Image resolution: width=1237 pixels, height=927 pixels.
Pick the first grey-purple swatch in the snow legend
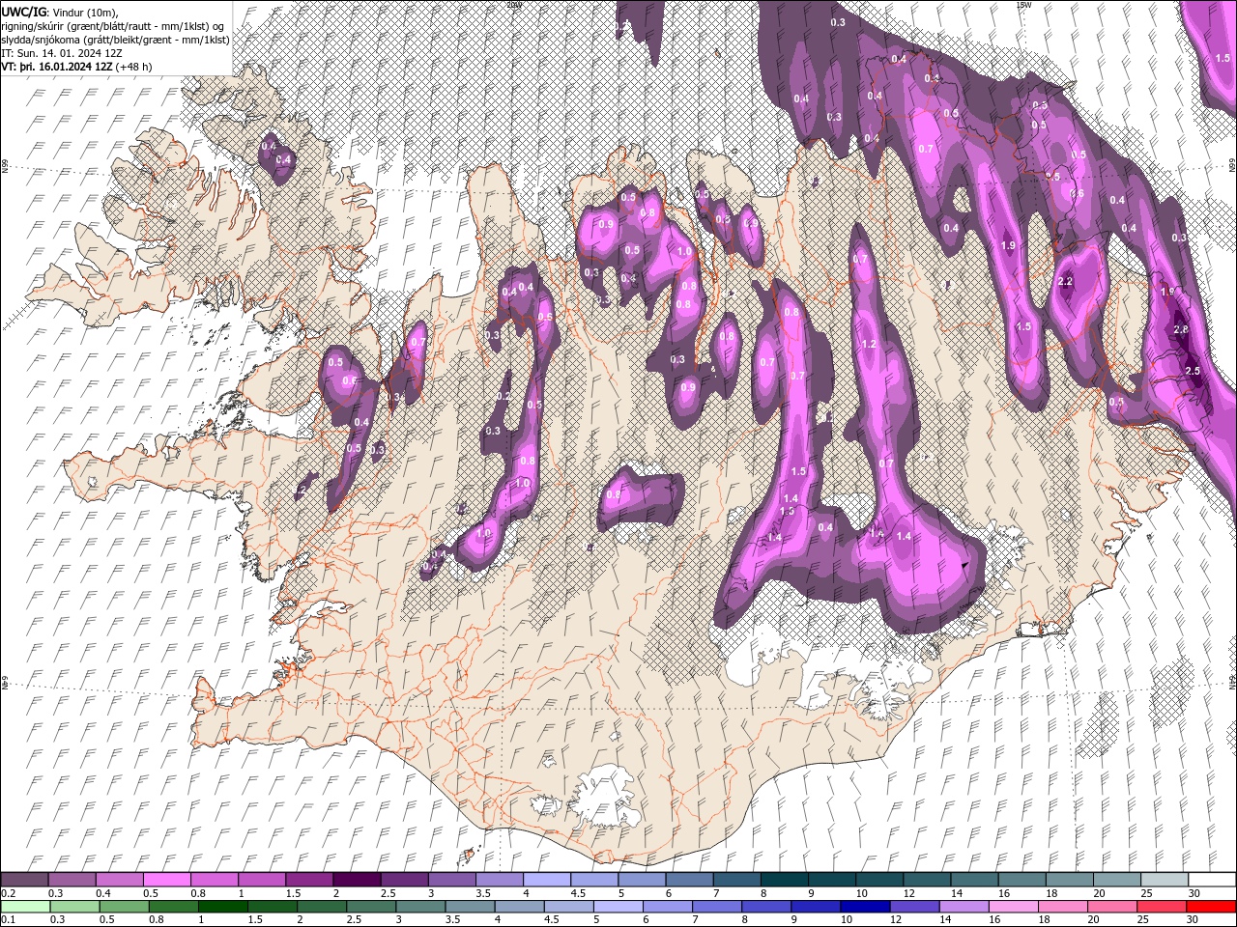(x=24, y=880)
